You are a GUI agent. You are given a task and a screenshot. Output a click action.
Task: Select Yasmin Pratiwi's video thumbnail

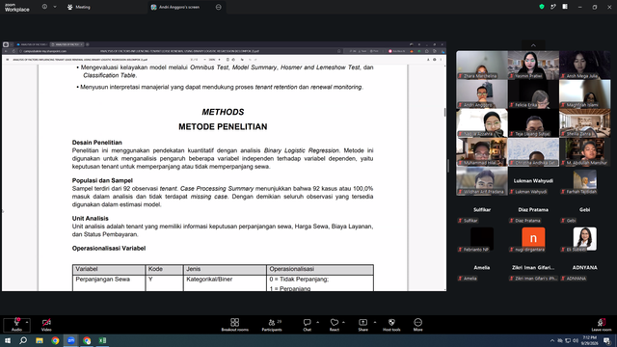[533, 65]
